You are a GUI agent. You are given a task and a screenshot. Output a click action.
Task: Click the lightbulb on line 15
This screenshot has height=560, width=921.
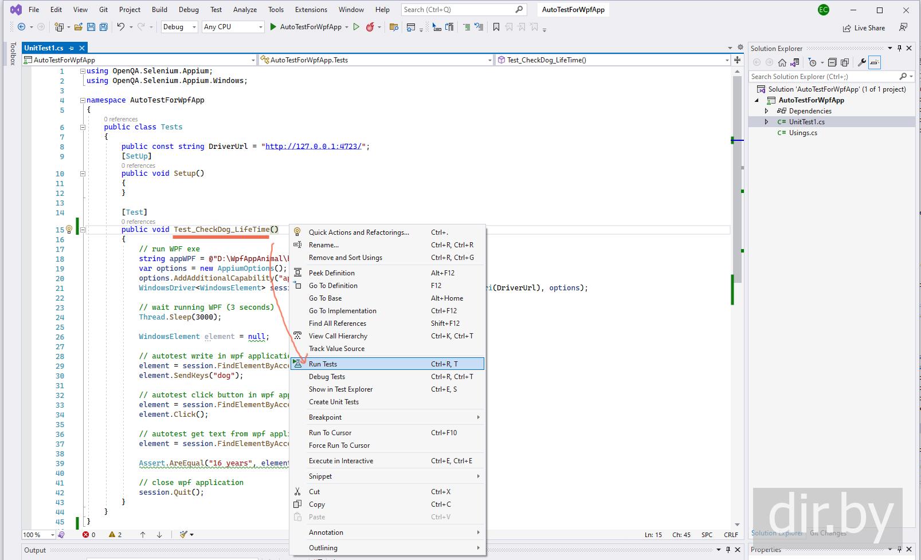tap(69, 229)
